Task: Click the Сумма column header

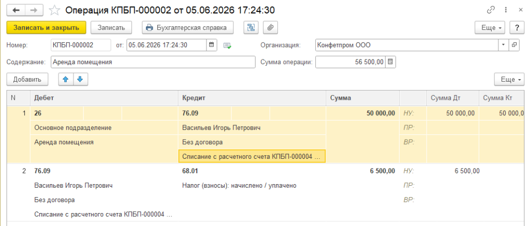Action: (363, 98)
